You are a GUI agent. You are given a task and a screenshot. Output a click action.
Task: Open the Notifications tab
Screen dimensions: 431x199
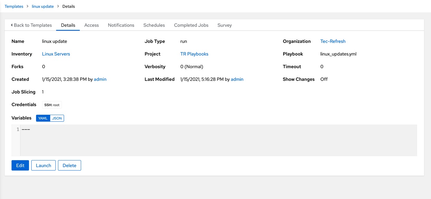(121, 25)
